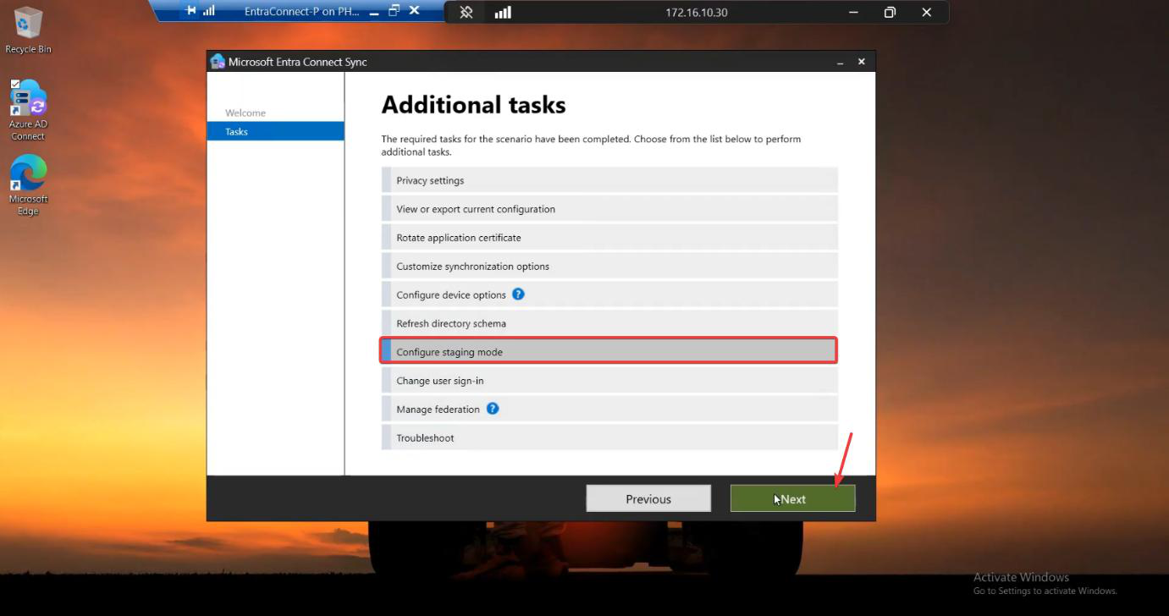The width and height of the screenshot is (1169, 616).
Task: Open the Troubleshoot task
Action: coord(609,437)
